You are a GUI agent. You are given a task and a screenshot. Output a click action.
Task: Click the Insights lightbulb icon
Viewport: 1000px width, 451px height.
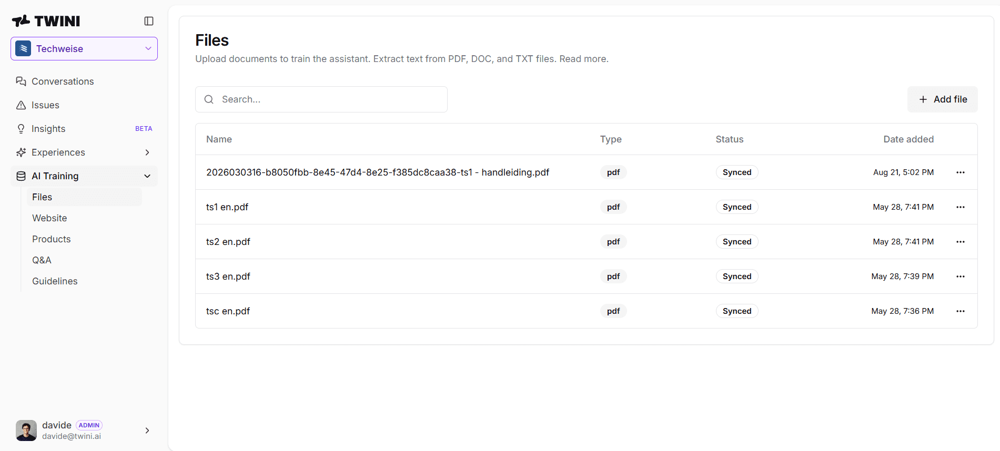coord(21,129)
